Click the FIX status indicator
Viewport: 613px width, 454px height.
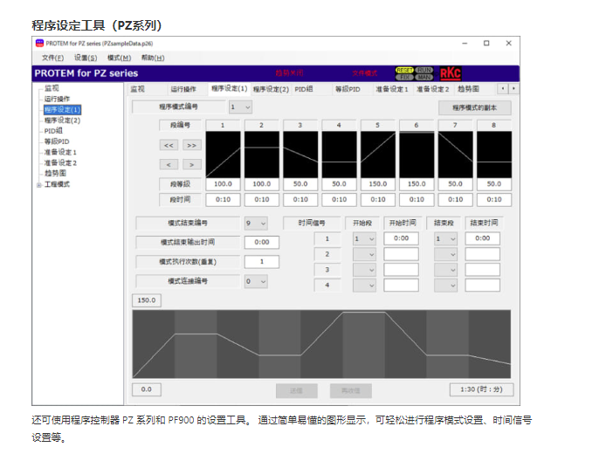click(x=404, y=77)
